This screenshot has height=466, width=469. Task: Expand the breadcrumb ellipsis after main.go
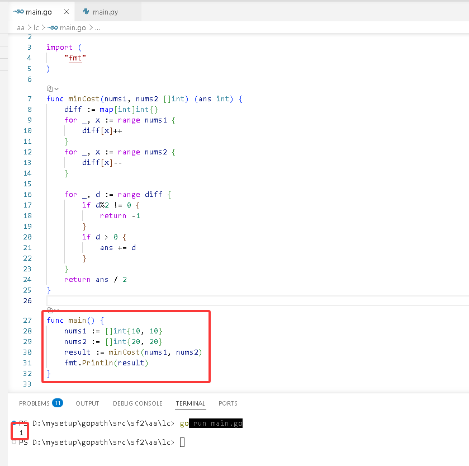click(x=97, y=28)
